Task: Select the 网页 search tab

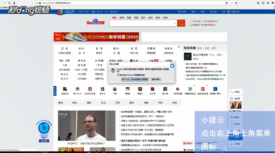Action: [114, 18]
